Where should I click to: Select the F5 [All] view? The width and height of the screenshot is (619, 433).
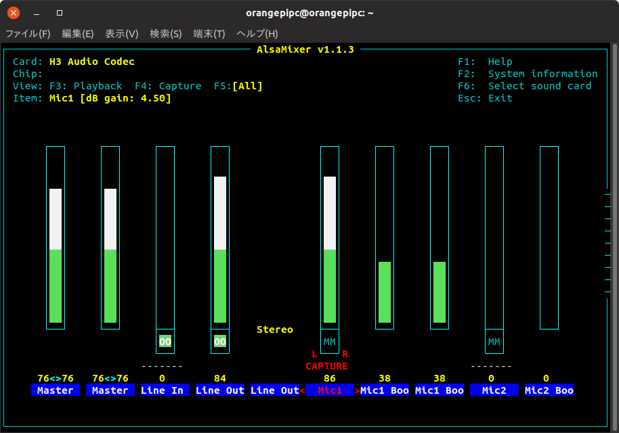(238, 86)
